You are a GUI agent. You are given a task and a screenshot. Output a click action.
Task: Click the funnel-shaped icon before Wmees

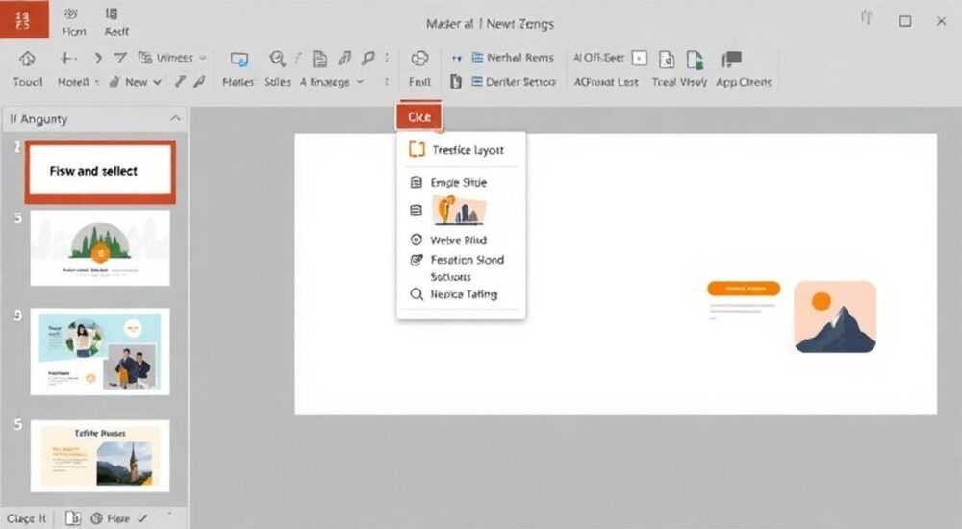click(x=120, y=58)
